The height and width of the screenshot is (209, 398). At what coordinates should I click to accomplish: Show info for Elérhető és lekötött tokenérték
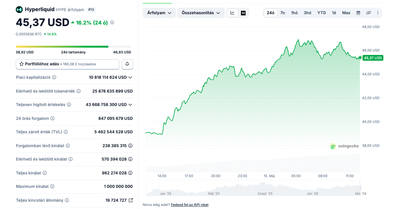click(x=79, y=91)
